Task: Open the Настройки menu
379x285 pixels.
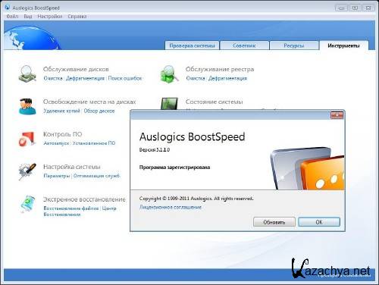Action: (x=50, y=17)
